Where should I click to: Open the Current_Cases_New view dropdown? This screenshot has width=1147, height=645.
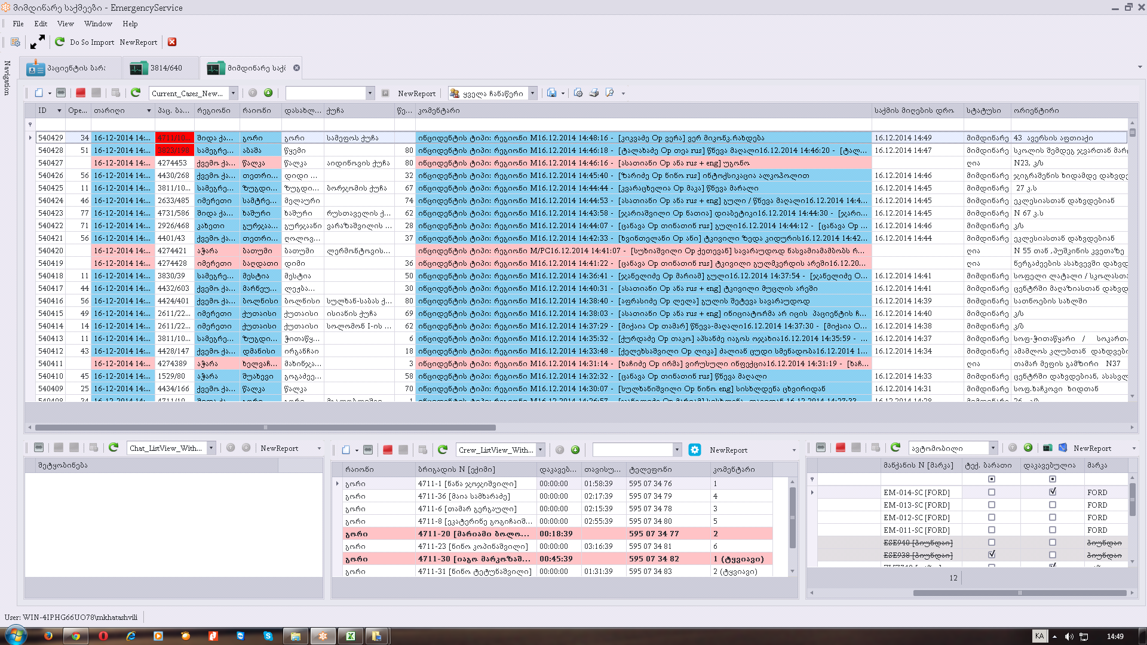coord(234,93)
